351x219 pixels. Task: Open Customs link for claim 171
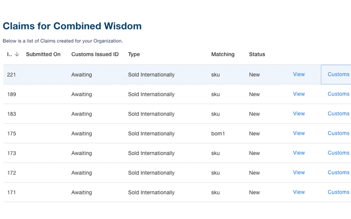338,192
